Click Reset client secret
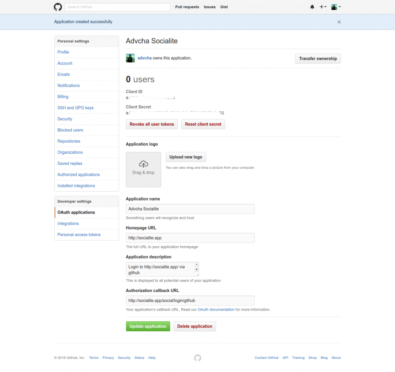The image size is (395, 372). pyautogui.click(x=203, y=124)
